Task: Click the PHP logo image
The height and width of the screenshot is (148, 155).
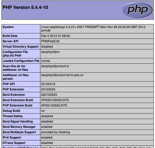Action: [137, 10]
